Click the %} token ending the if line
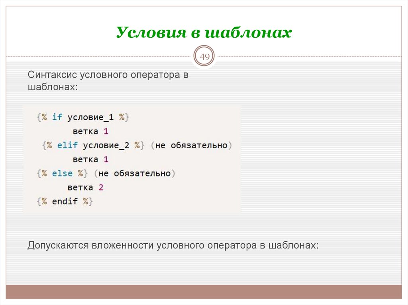The height and width of the screenshot is (305, 408). pos(123,117)
